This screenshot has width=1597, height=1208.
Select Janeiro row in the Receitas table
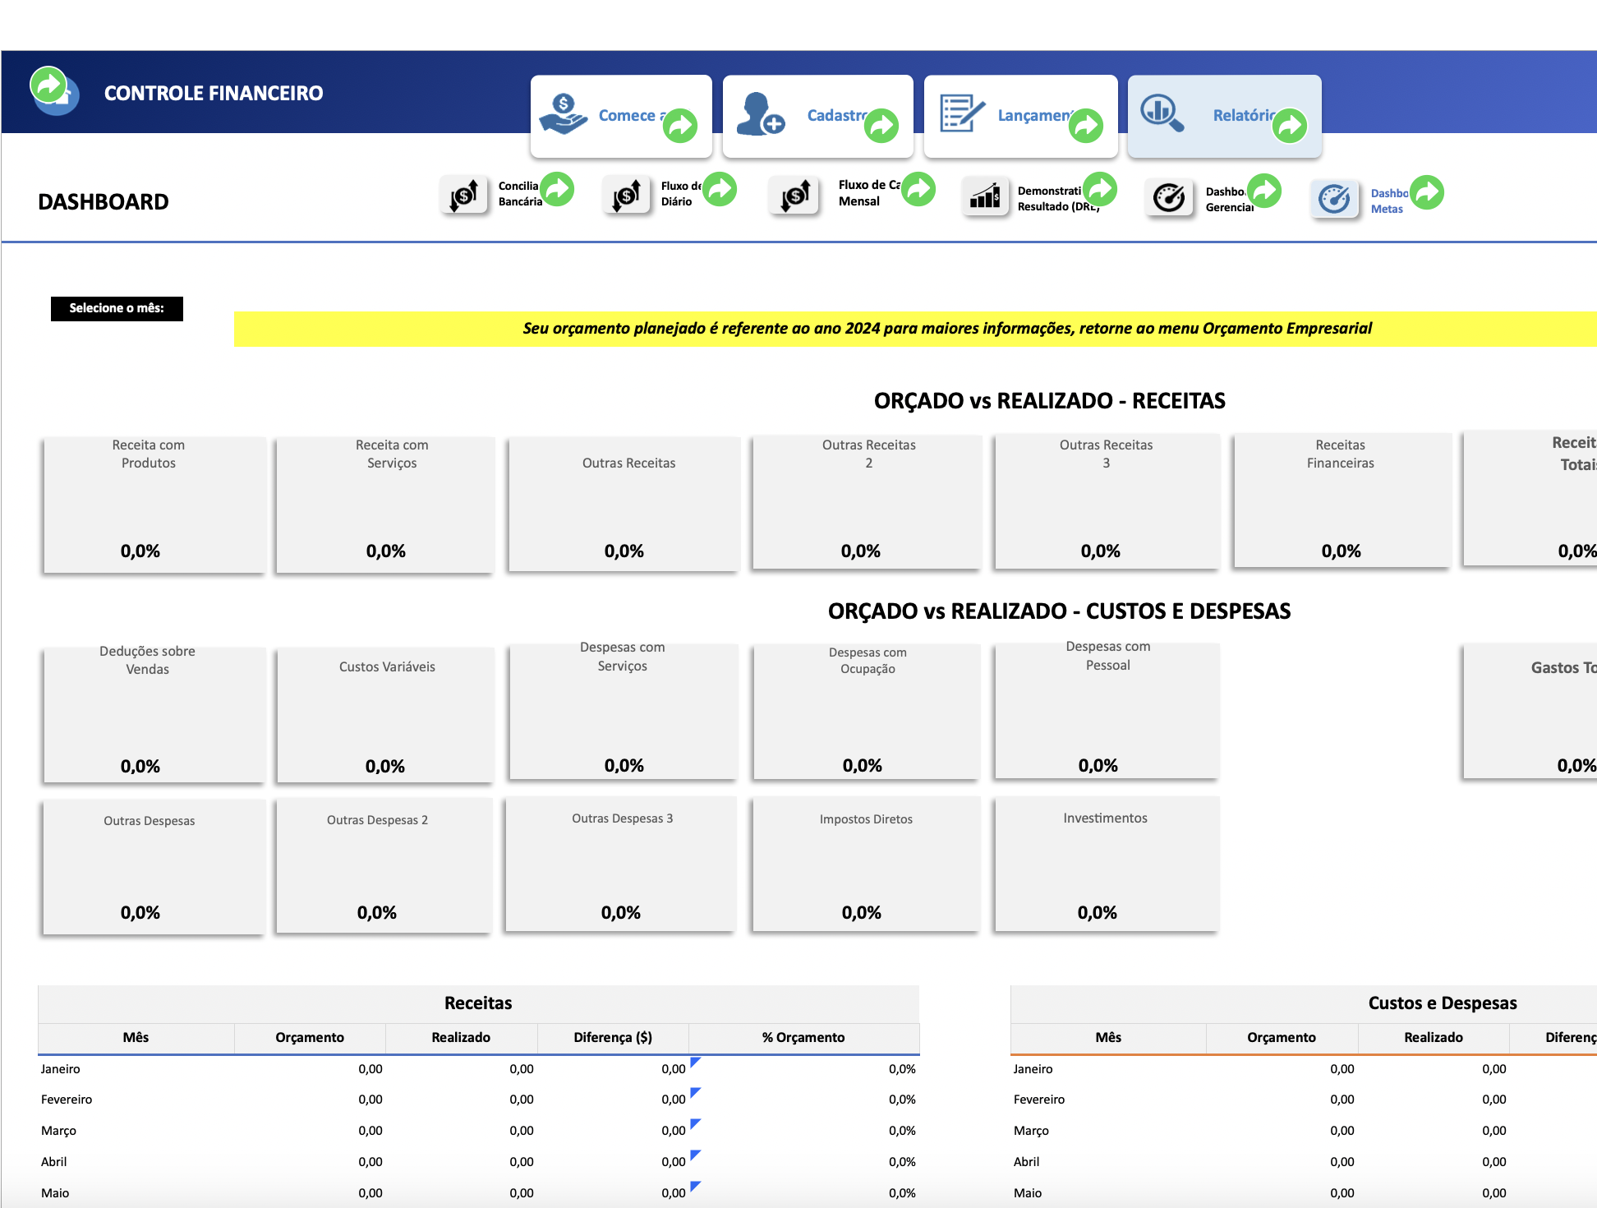(x=478, y=1069)
